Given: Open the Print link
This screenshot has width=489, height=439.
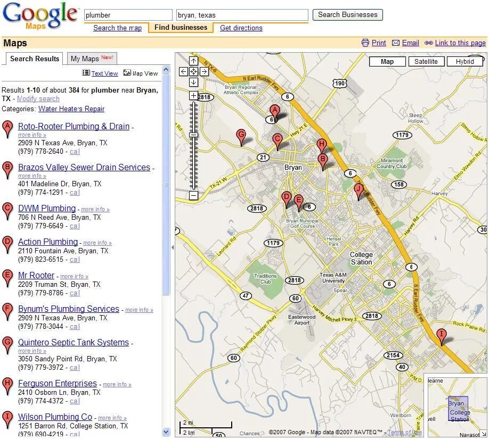Looking at the screenshot, I should click(x=379, y=43).
